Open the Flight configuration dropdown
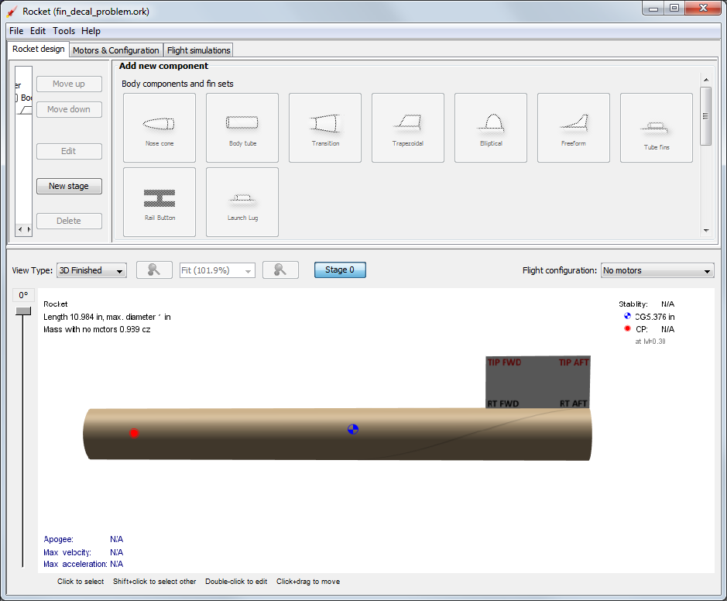The image size is (727, 601). coord(657,270)
